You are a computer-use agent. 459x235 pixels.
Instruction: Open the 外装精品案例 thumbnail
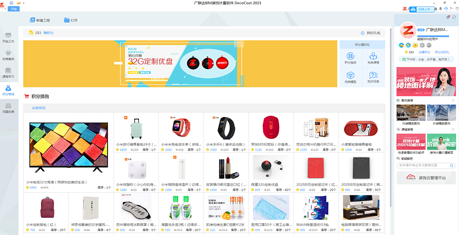pos(441,112)
